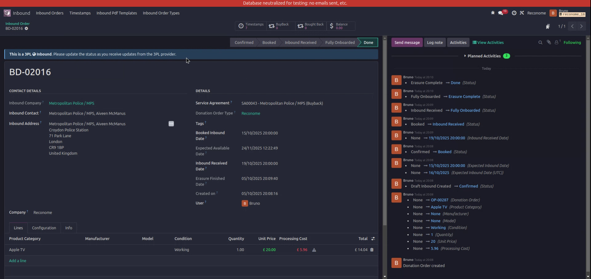591x279 pixels.
Task: Toggle the bookmark flag near the record pager
Action: pos(548,26)
